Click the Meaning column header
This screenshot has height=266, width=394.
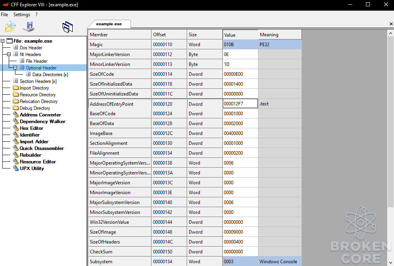[280, 35]
